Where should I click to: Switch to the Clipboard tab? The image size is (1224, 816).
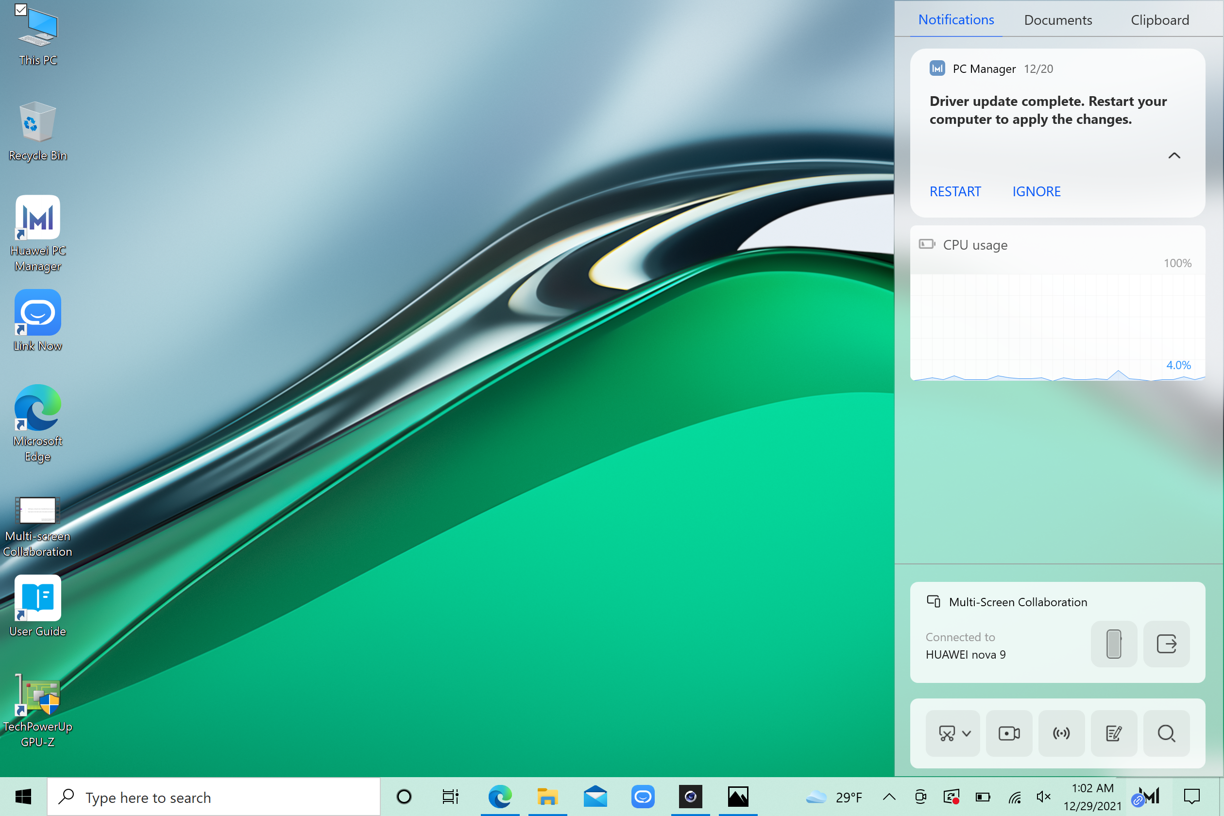click(x=1159, y=20)
